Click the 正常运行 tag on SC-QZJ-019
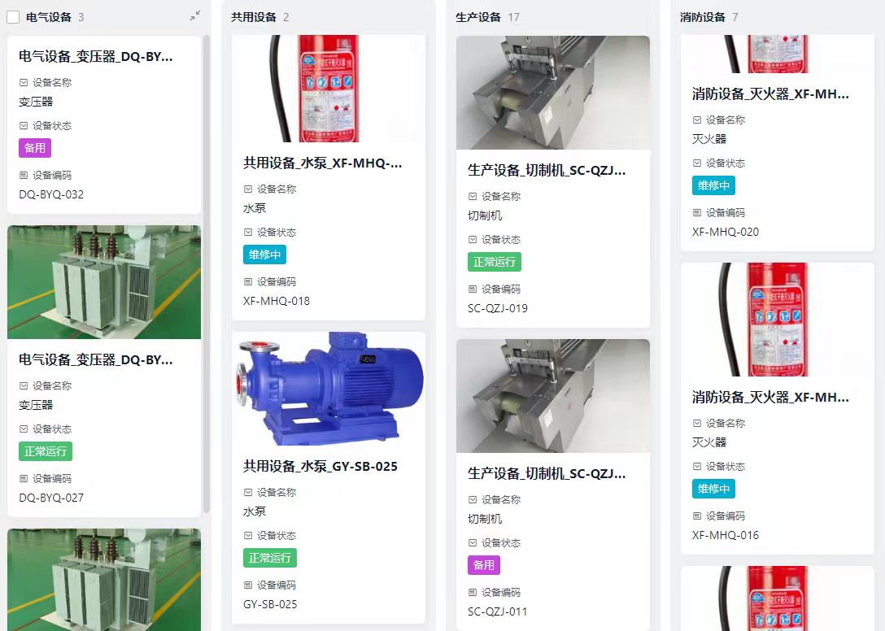 pos(495,262)
